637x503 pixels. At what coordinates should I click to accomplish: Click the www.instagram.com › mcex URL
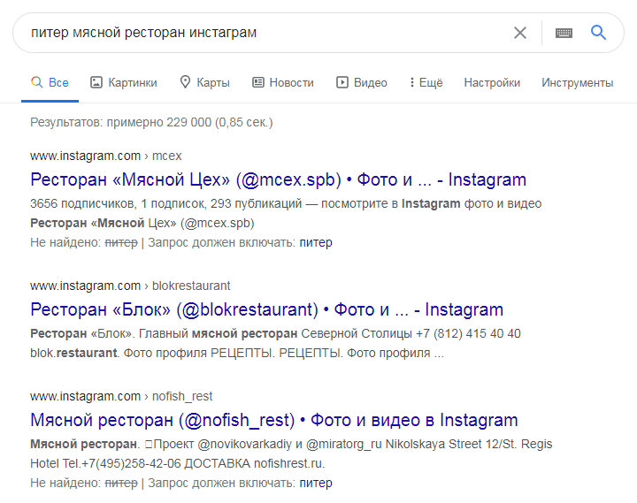(106, 156)
